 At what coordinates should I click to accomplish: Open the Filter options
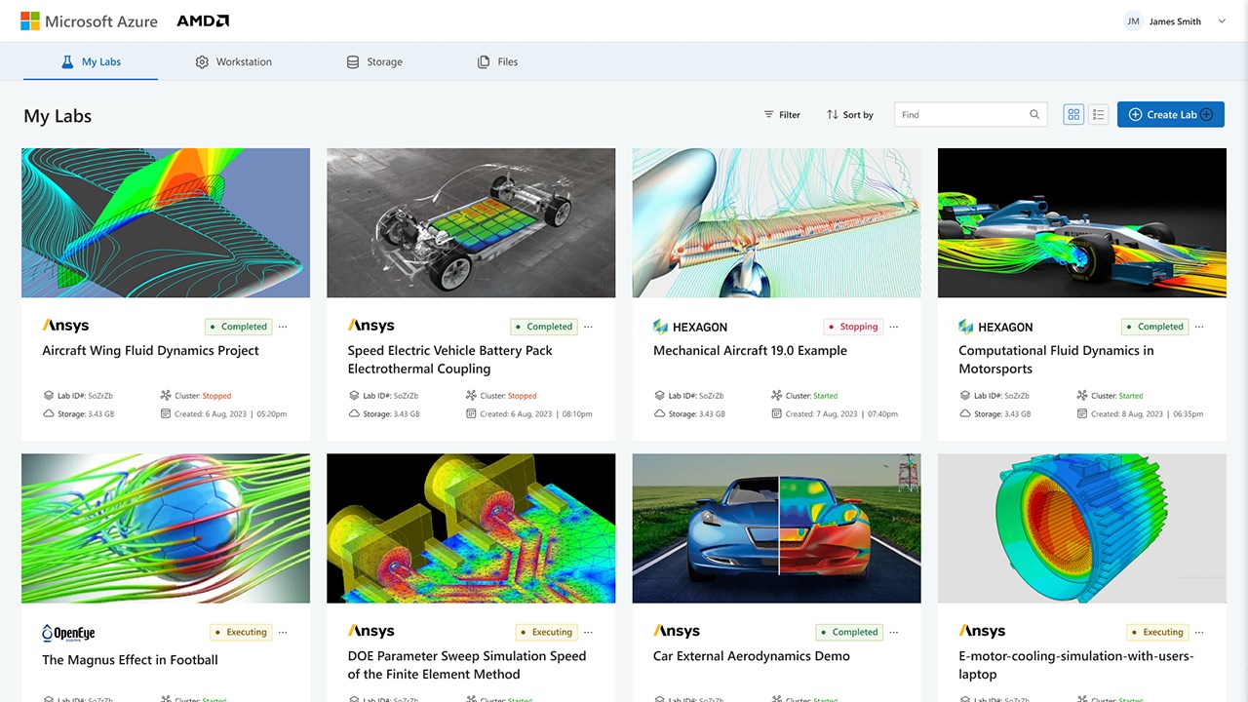click(x=782, y=115)
